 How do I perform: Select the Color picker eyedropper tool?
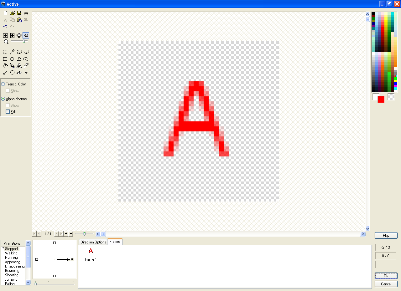click(x=12, y=52)
